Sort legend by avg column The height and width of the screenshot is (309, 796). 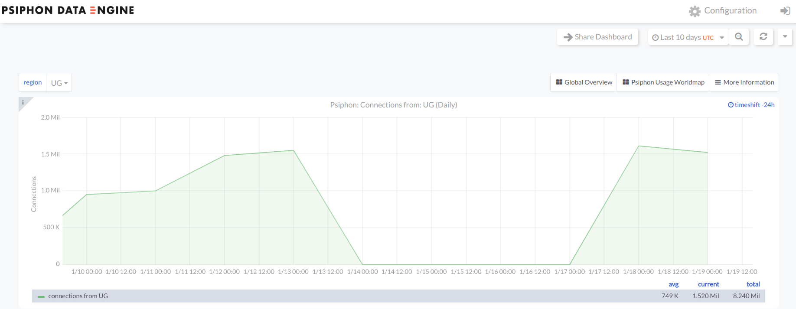(x=673, y=284)
